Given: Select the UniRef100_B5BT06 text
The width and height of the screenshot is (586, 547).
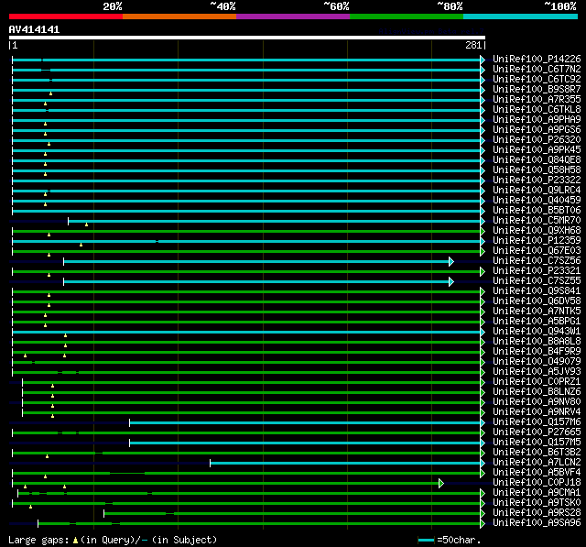Looking at the screenshot, I should pyautogui.click(x=537, y=211).
